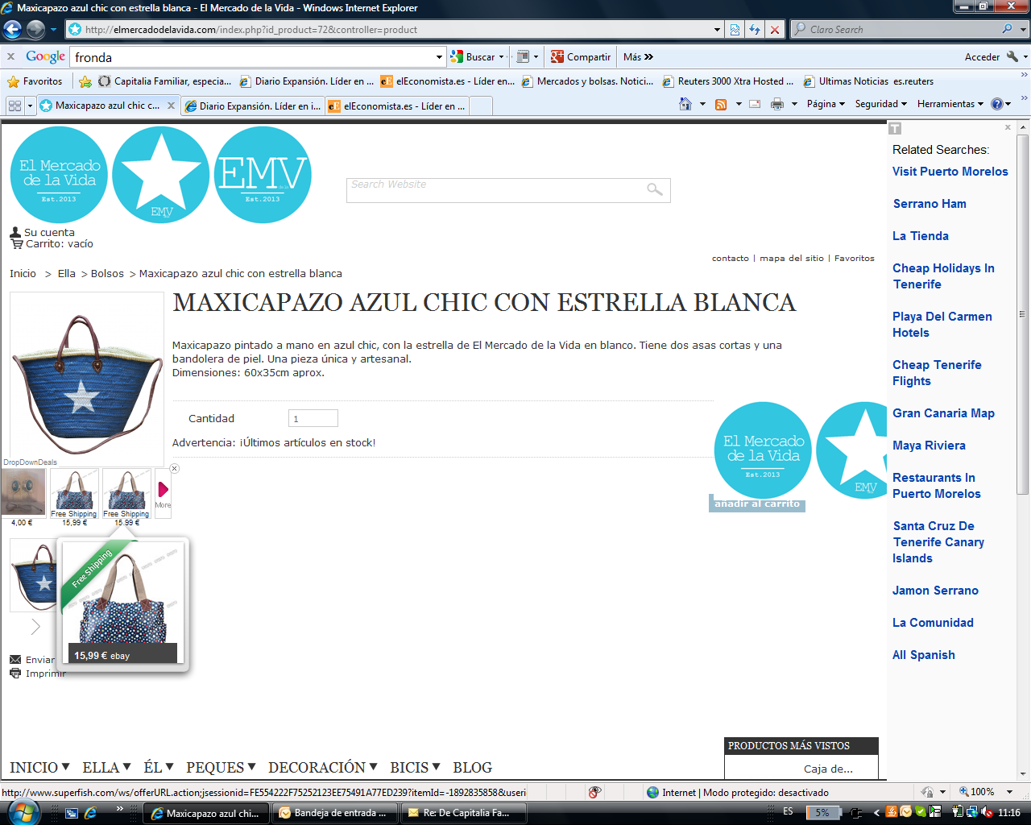Click the Imprimir printer icon
The height and width of the screenshot is (825, 1031).
pos(15,673)
